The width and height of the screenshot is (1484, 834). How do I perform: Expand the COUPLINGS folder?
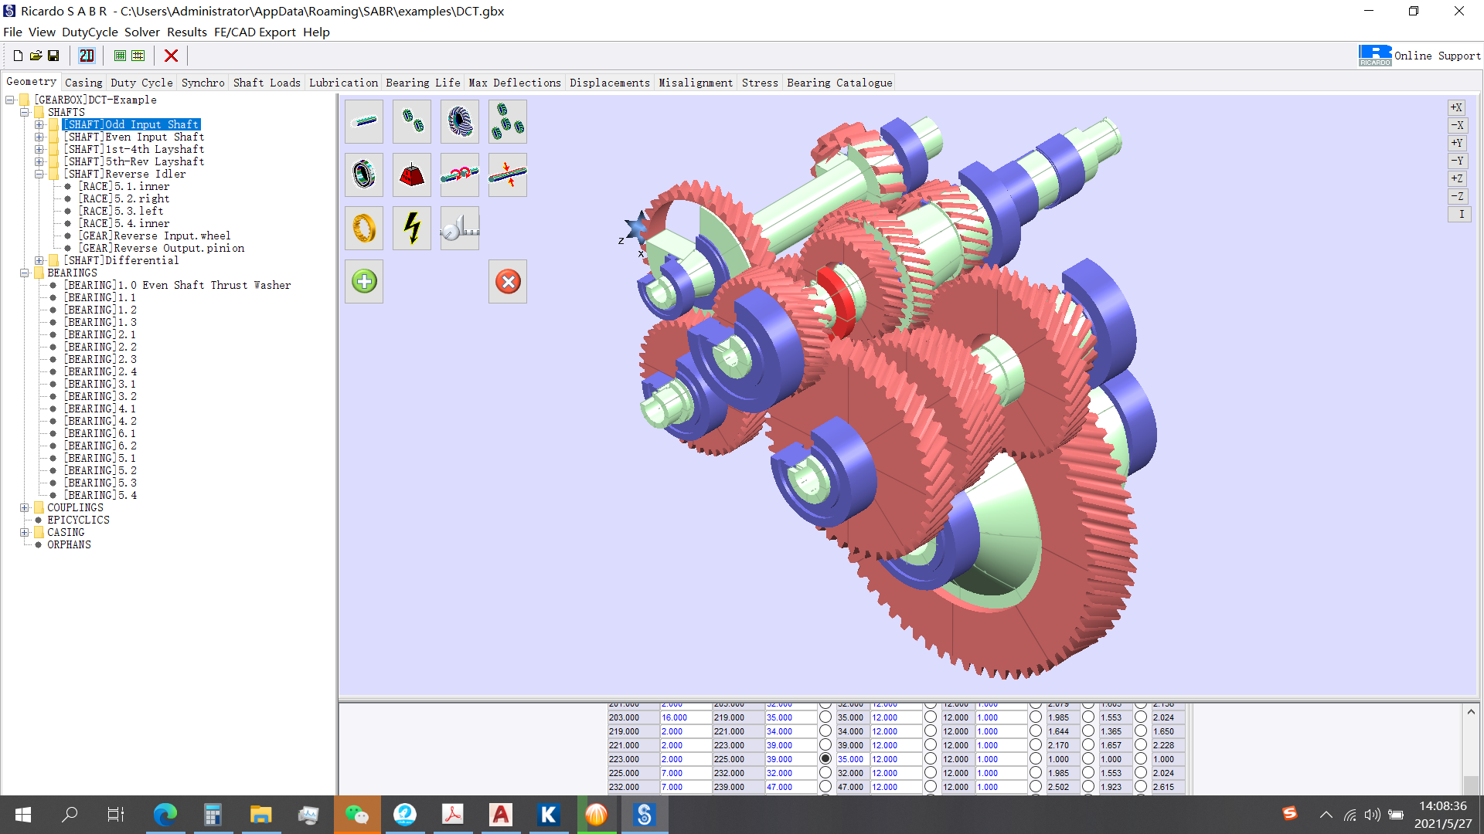25,507
